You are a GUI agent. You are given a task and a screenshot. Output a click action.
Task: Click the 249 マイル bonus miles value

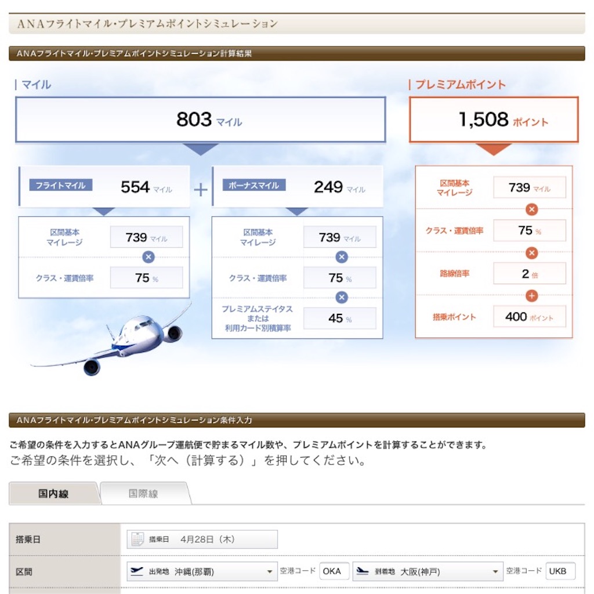click(x=339, y=187)
